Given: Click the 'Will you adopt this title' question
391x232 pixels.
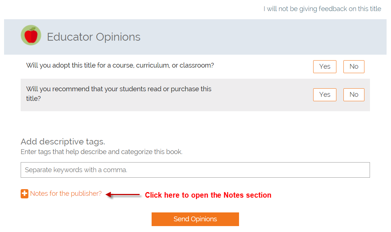Looking at the screenshot, I should pyautogui.click(x=120, y=65).
